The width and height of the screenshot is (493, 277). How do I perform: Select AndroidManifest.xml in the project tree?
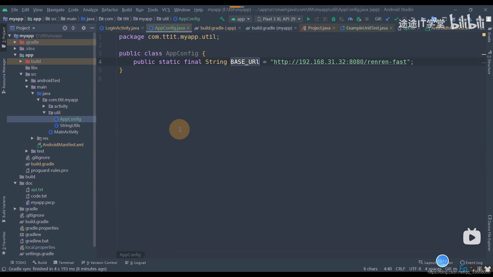[63, 145]
